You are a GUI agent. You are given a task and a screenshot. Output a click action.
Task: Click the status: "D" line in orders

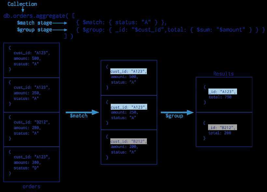[26, 168]
